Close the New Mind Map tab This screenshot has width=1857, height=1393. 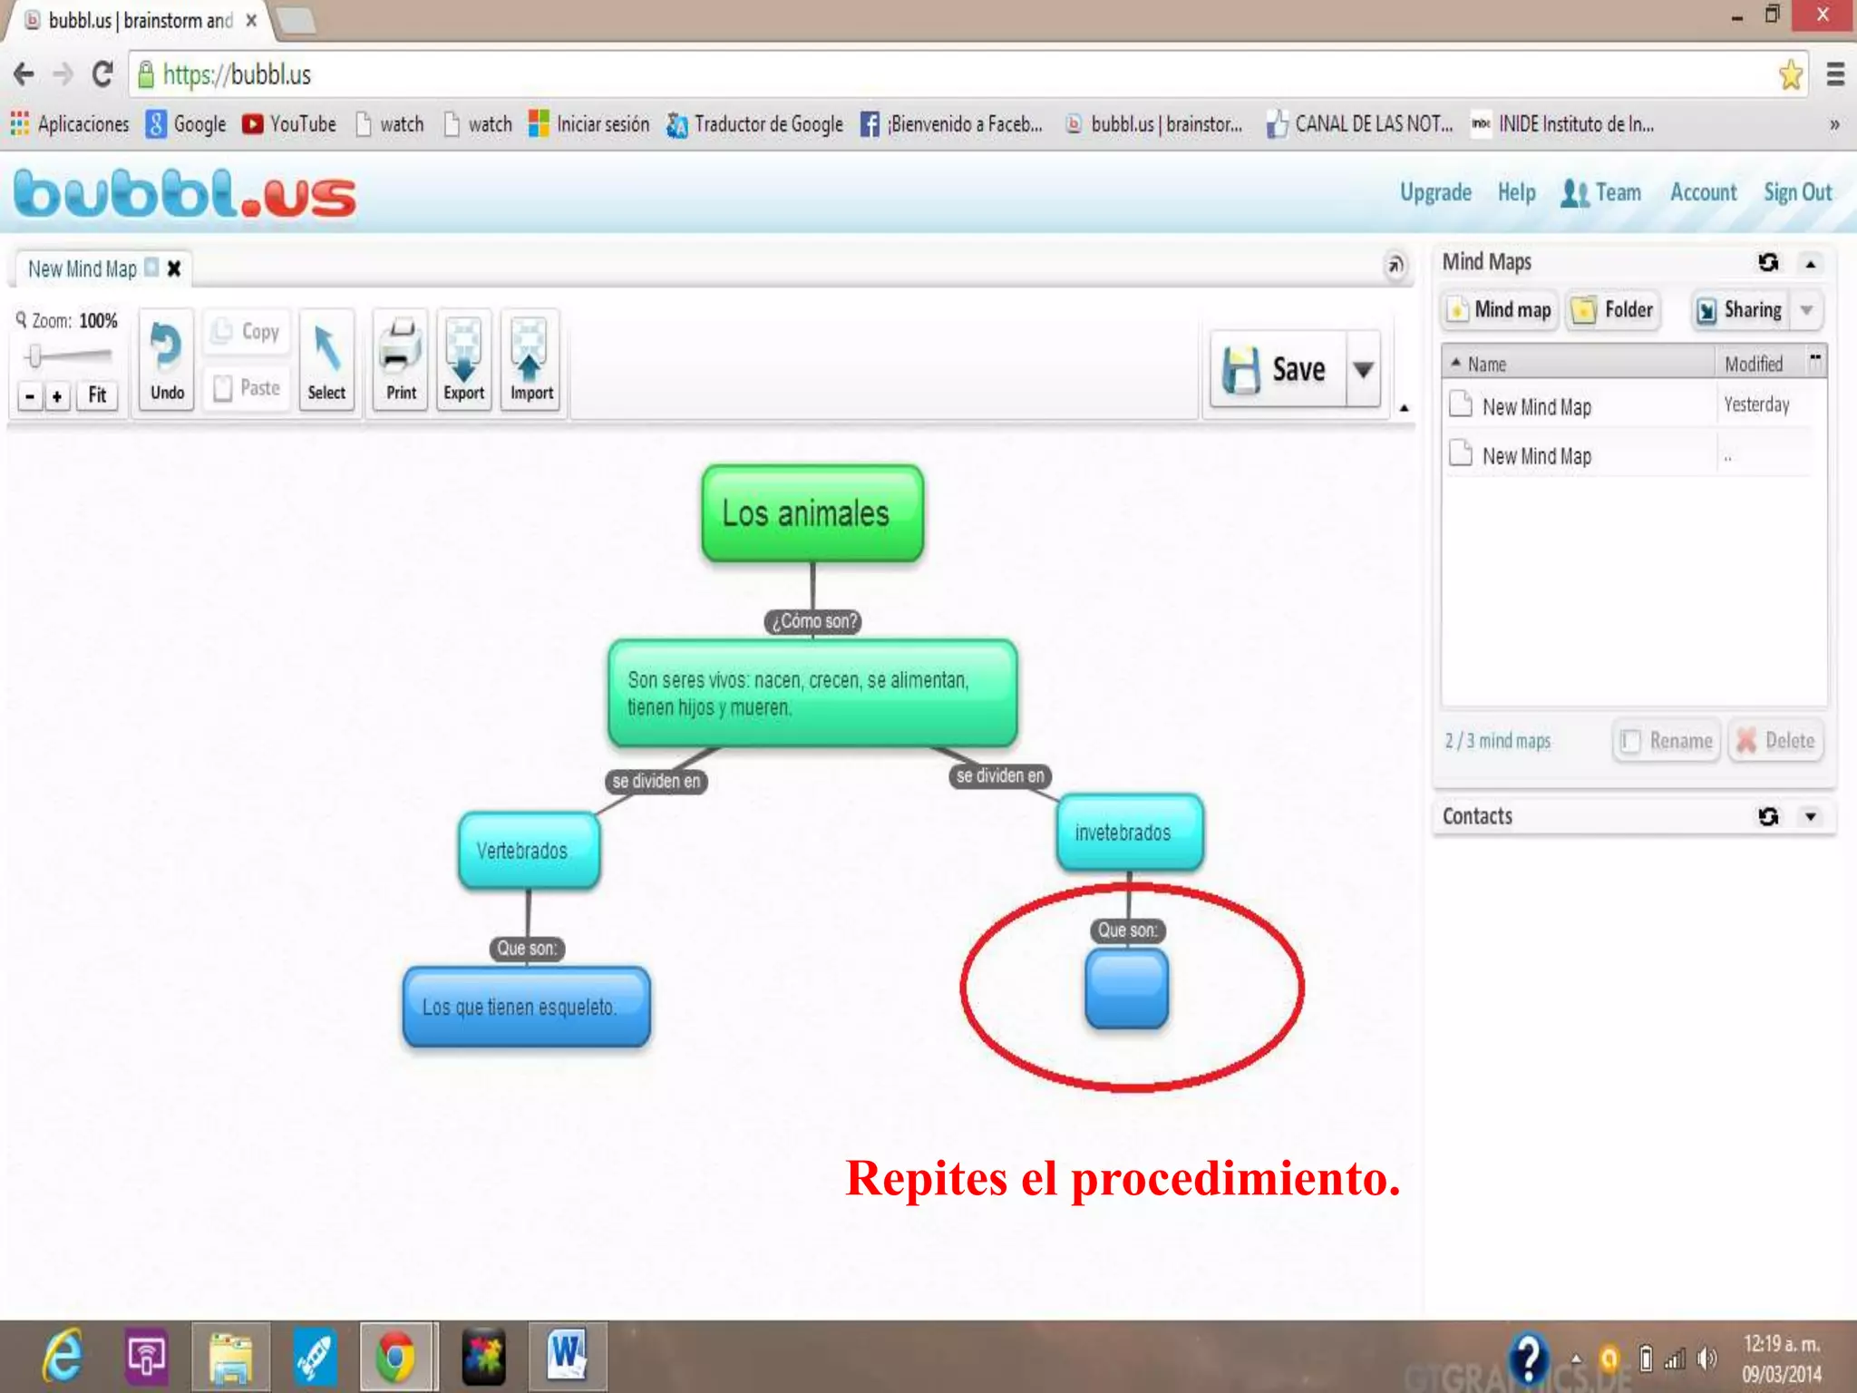point(174,268)
